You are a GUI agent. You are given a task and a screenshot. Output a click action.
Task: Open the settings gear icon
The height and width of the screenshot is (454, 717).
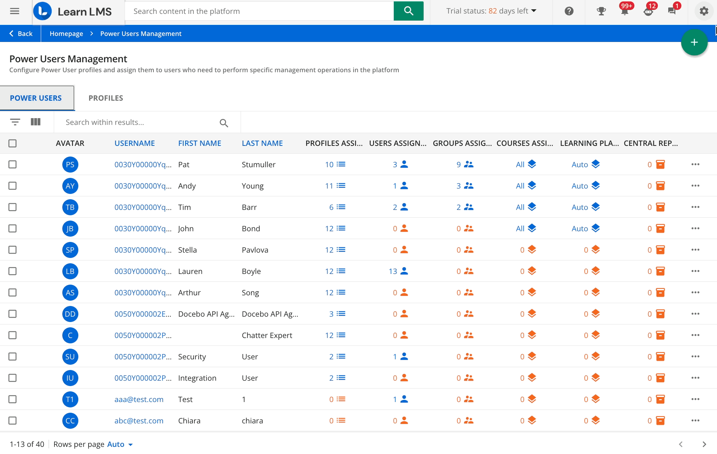(x=703, y=11)
